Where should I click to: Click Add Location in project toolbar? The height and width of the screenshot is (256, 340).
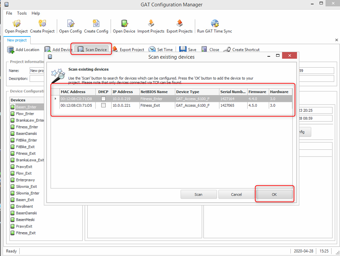23,50
